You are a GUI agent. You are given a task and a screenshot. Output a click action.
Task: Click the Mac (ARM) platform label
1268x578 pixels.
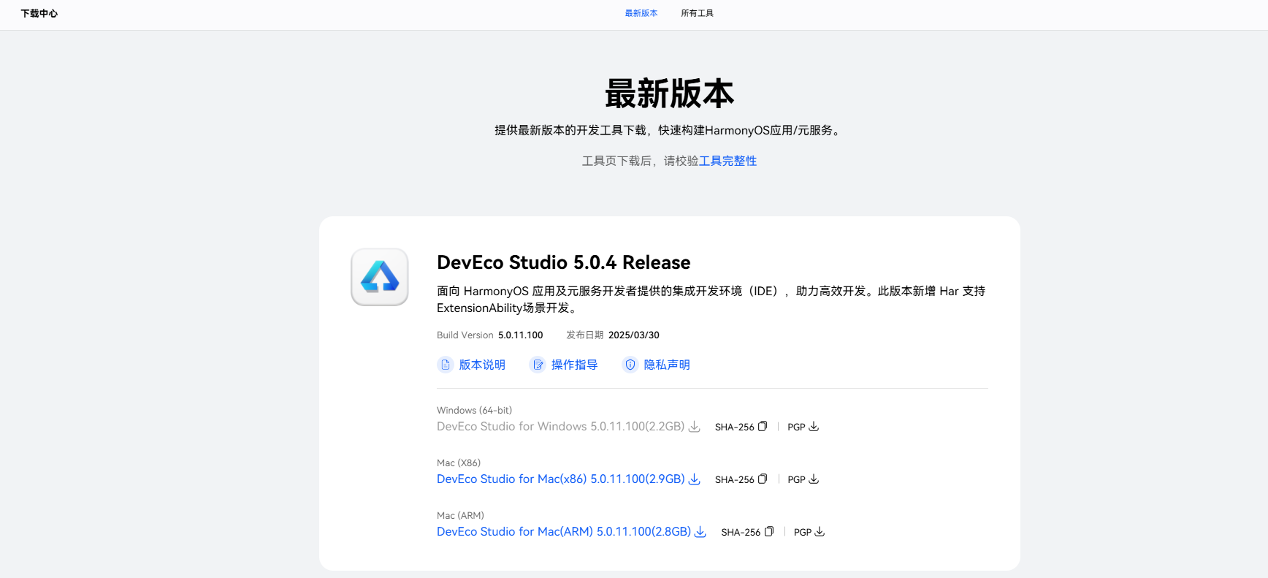pyautogui.click(x=460, y=516)
